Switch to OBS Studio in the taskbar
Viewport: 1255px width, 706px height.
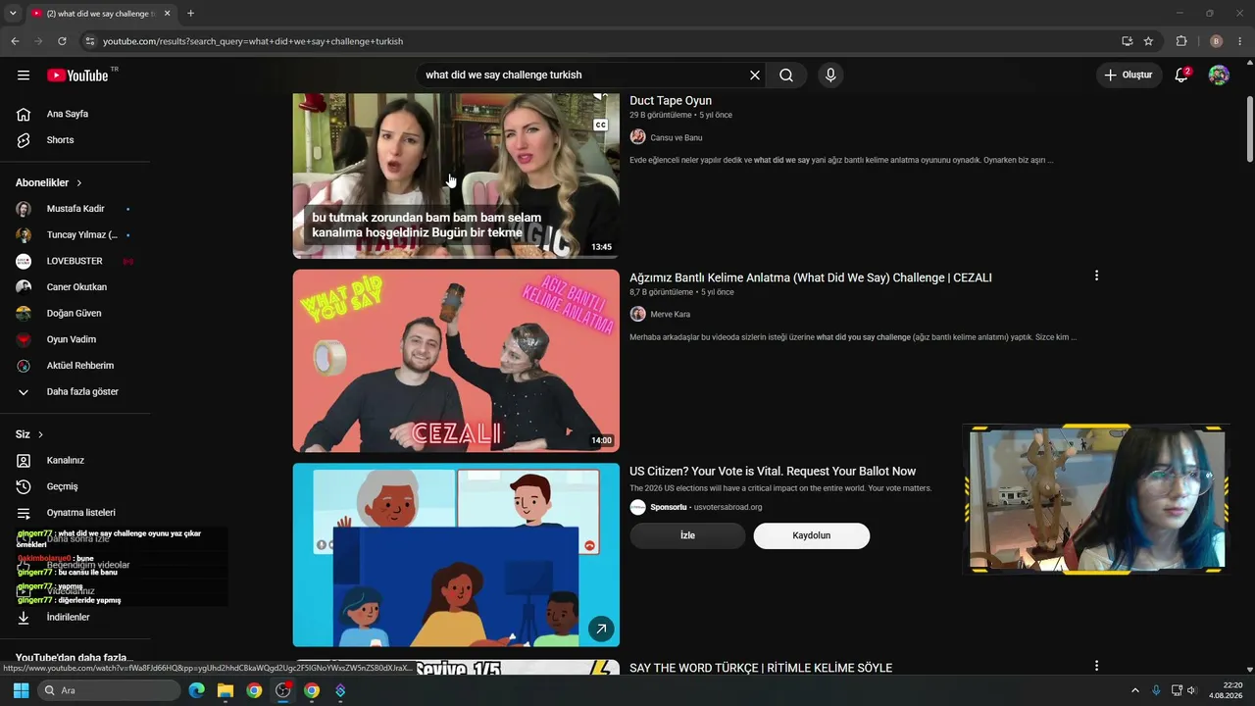click(283, 690)
